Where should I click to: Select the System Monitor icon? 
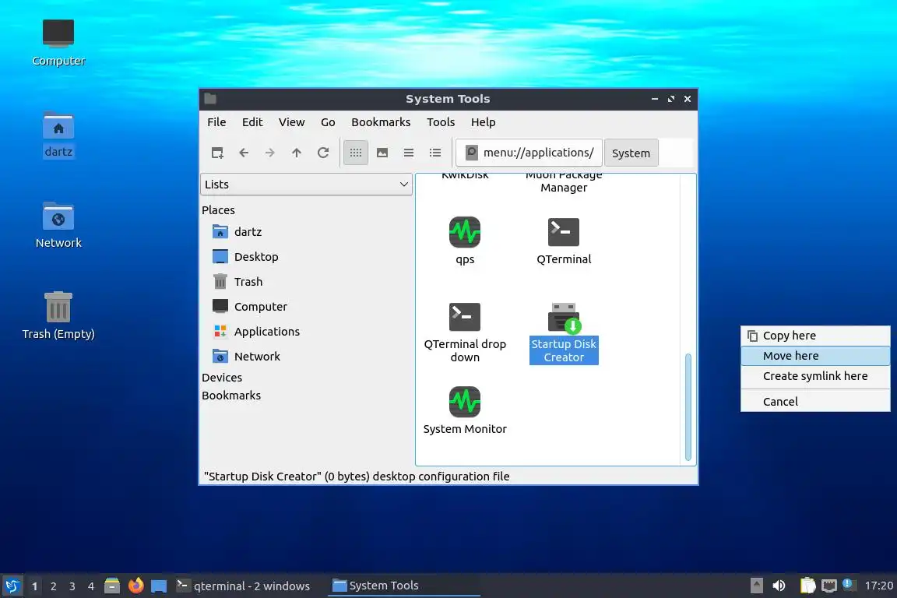[x=465, y=402]
